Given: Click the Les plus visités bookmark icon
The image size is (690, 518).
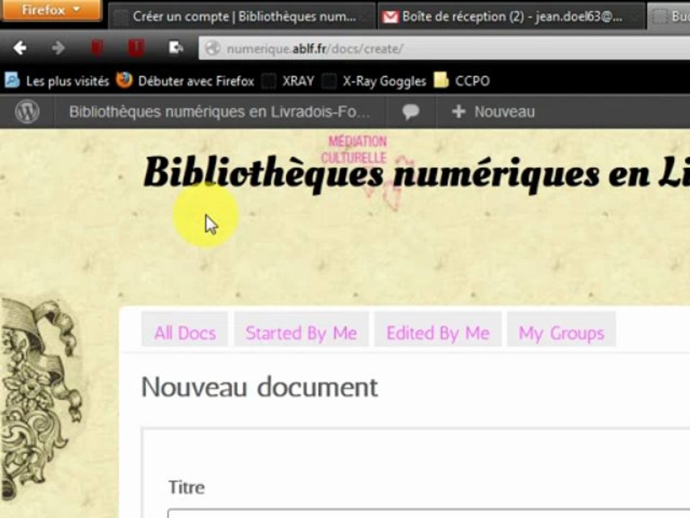Looking at the screenshot, I should tap(12, 81).
